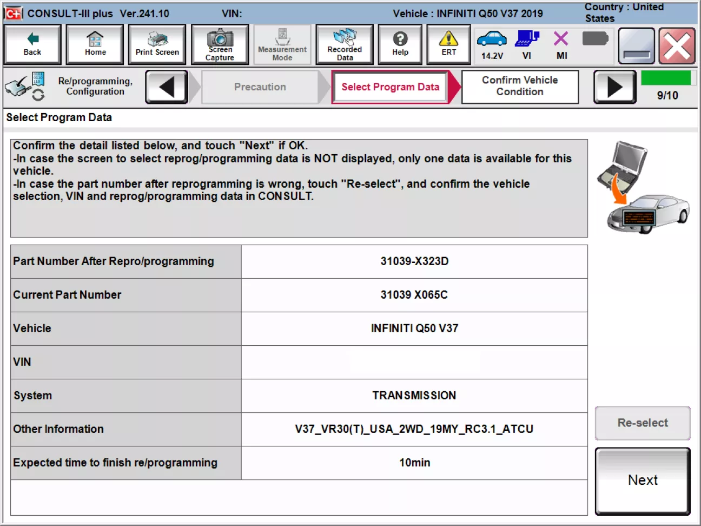Image resolution: width=701 pixels, height=526 pixels.
Task: Minimize the CONSULT window
Action: pos(636,45)
